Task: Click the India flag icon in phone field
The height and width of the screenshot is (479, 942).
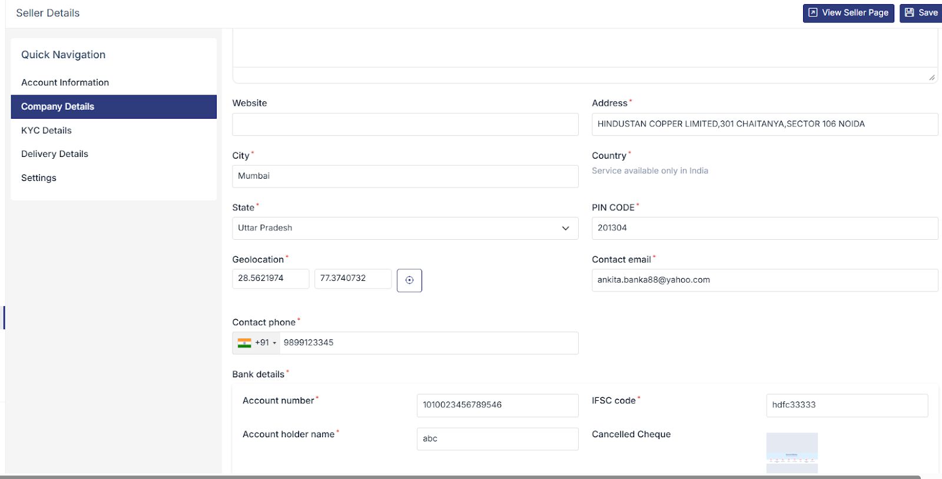Action: click(244, 343)
